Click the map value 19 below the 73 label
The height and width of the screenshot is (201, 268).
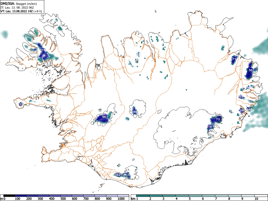click(x=210, y=127)
